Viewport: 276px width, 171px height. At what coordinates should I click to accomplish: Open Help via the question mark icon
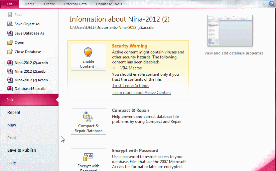pos(272,4)
